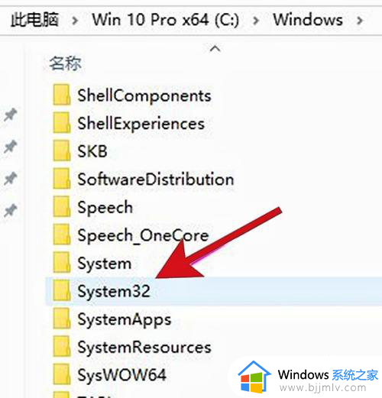Click the SKB folder icon
The image size is (382, 398).
(62, 151)
